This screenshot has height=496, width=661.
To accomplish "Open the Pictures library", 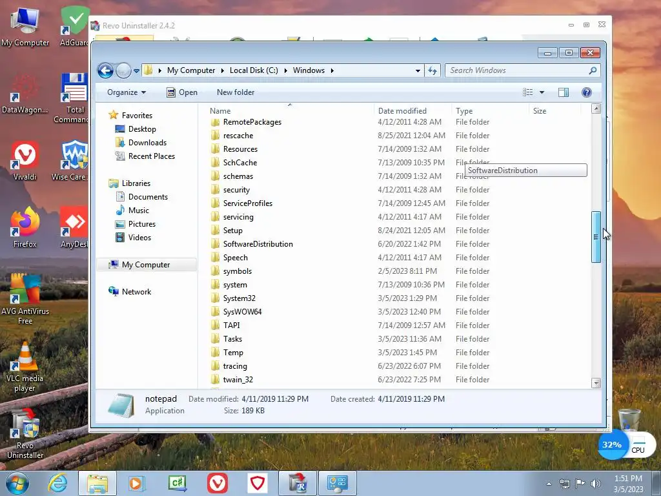I will (x=141, y=224).
